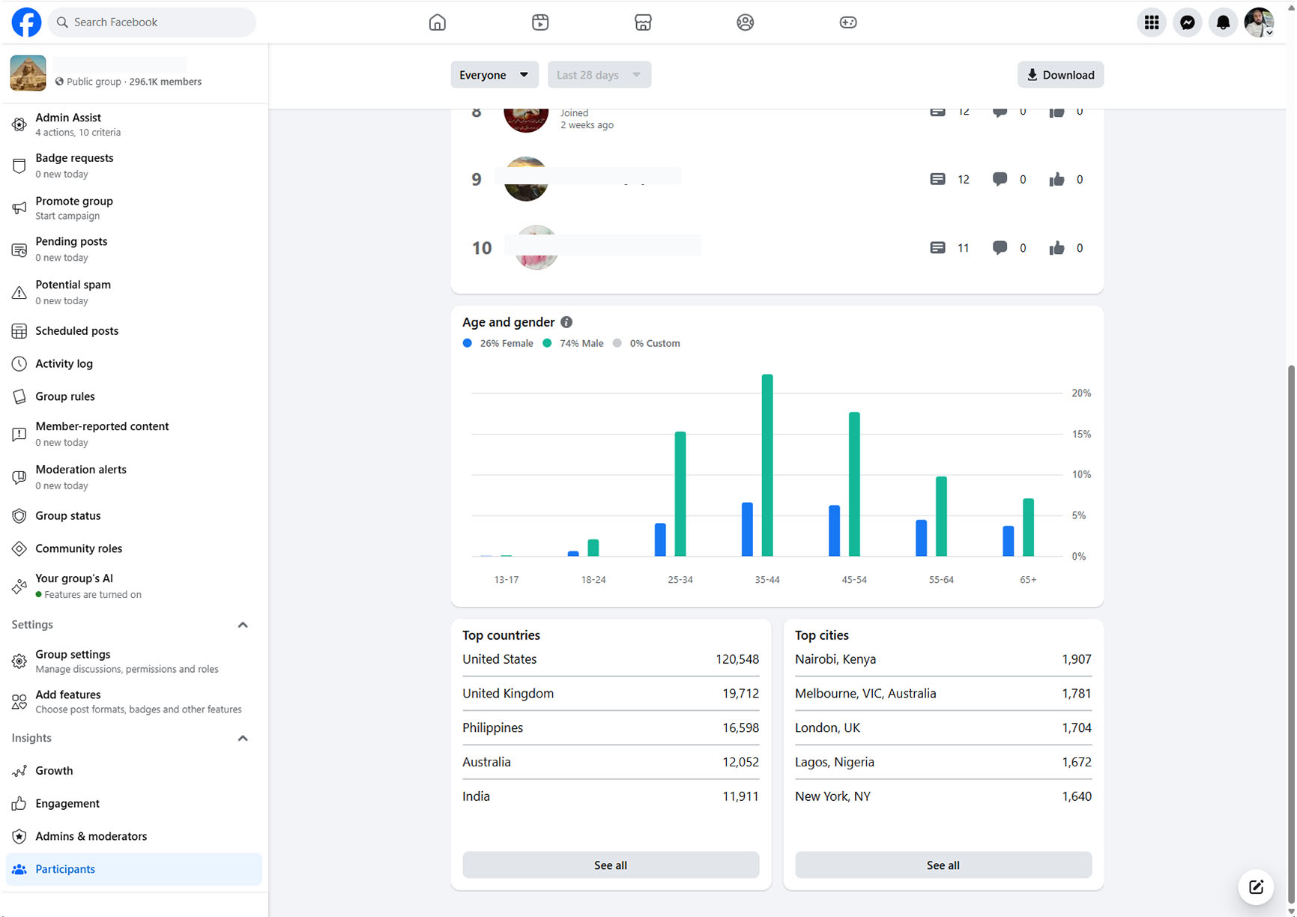
Task: Open the Last 28 days dropdown
Action: [599, 75]
